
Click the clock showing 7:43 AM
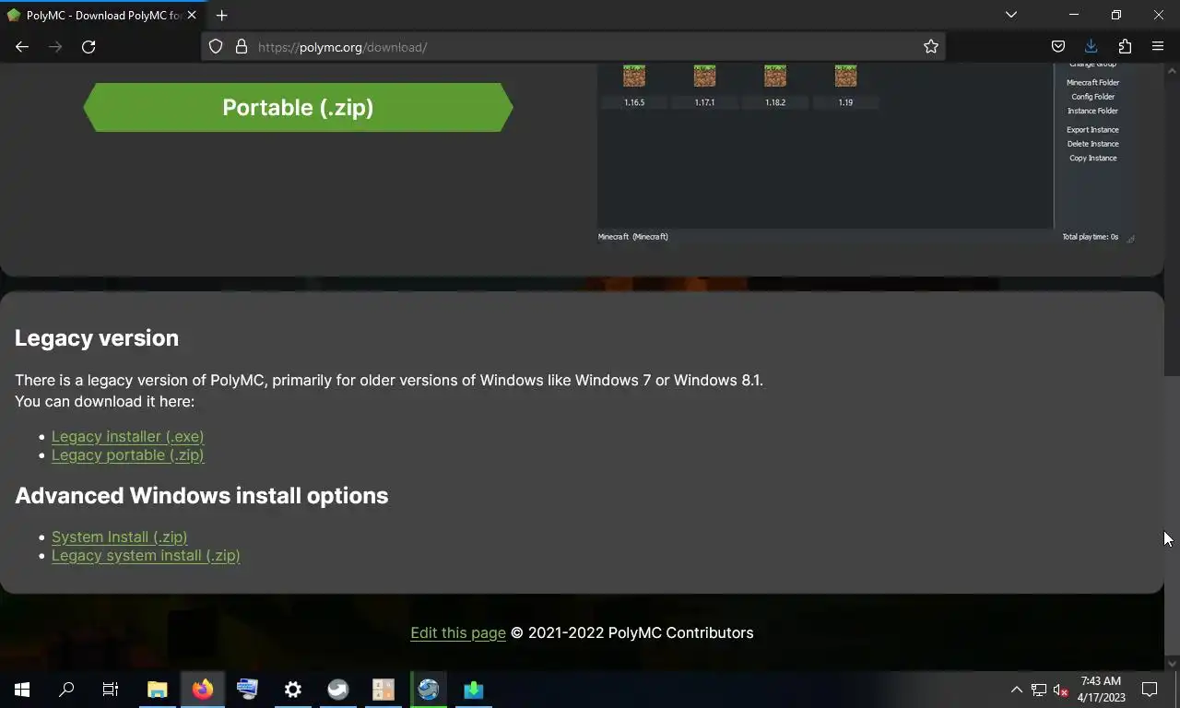point(1101,690)
